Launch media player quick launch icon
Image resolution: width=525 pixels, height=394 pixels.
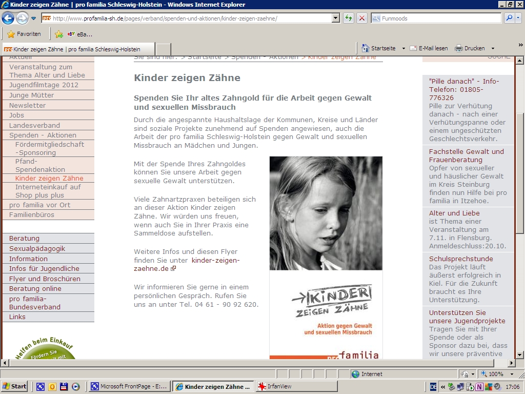(76, 387)
